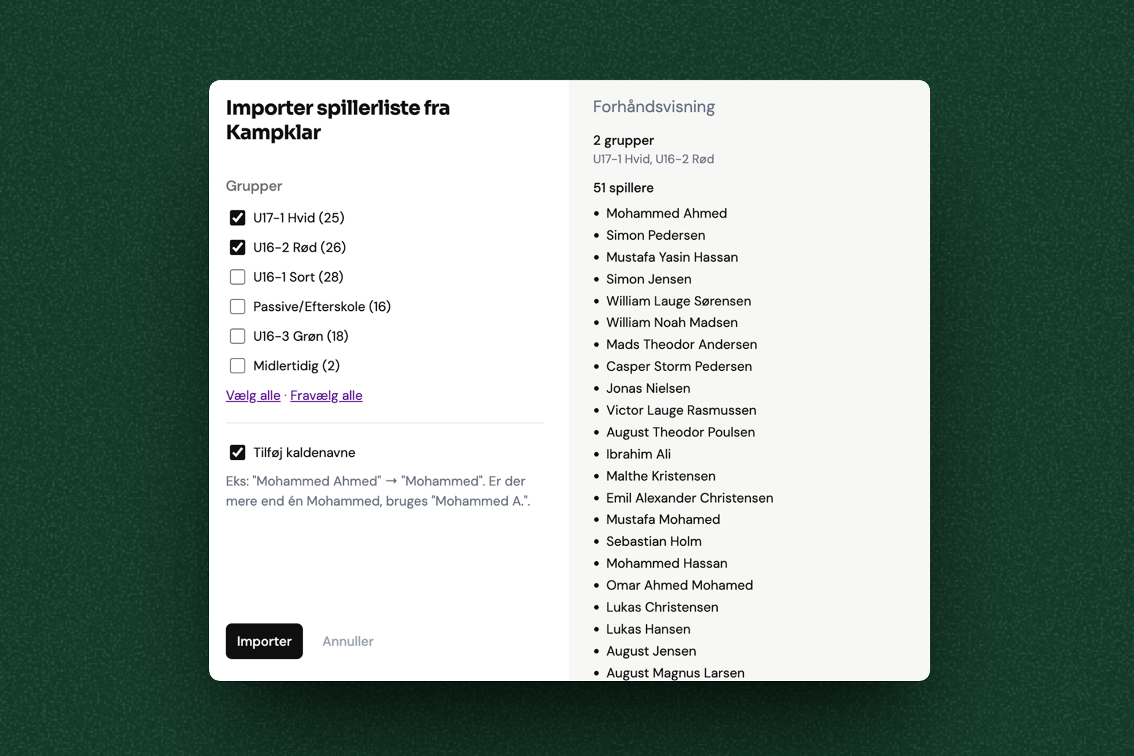Viewport: 1134px width, 756px height.
Task: Click the Vælg alle link
Action: tap(253, 396)
